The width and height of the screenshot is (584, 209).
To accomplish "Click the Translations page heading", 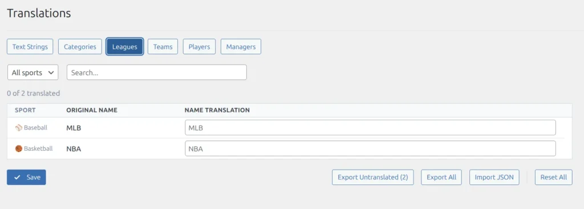I will (x=39, y=13).
